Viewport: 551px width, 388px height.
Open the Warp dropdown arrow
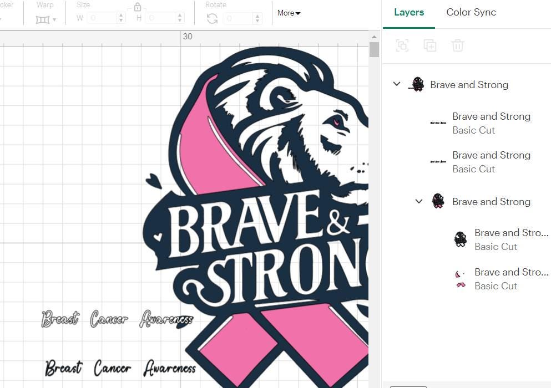coord(54,19)
